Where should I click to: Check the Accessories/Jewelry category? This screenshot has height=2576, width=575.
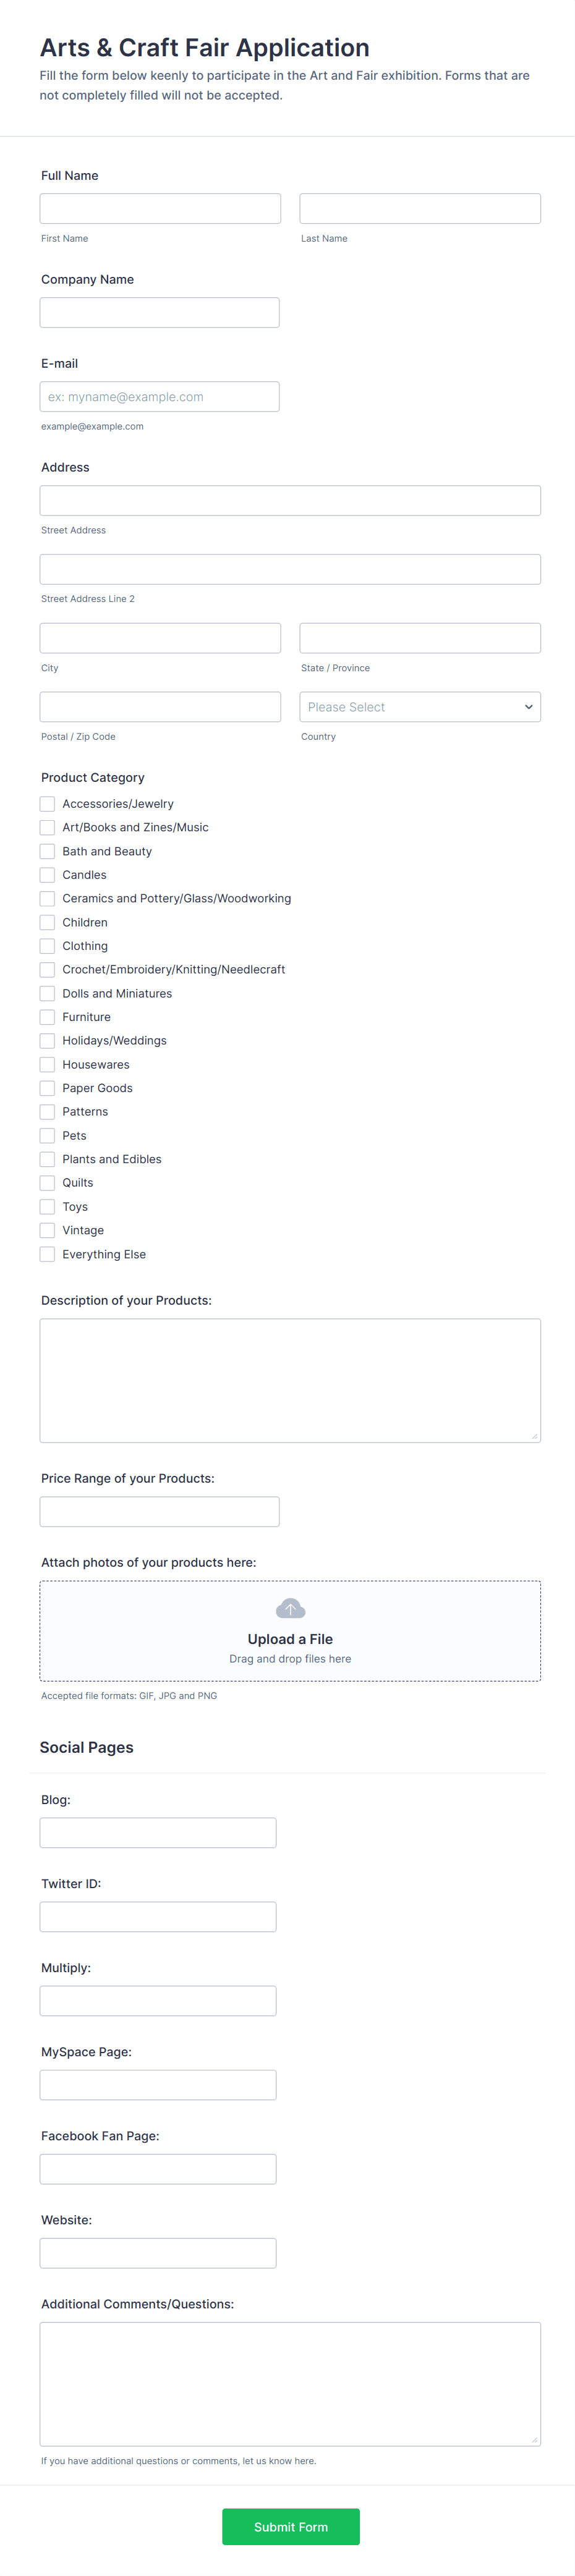(x=47, y=803)
